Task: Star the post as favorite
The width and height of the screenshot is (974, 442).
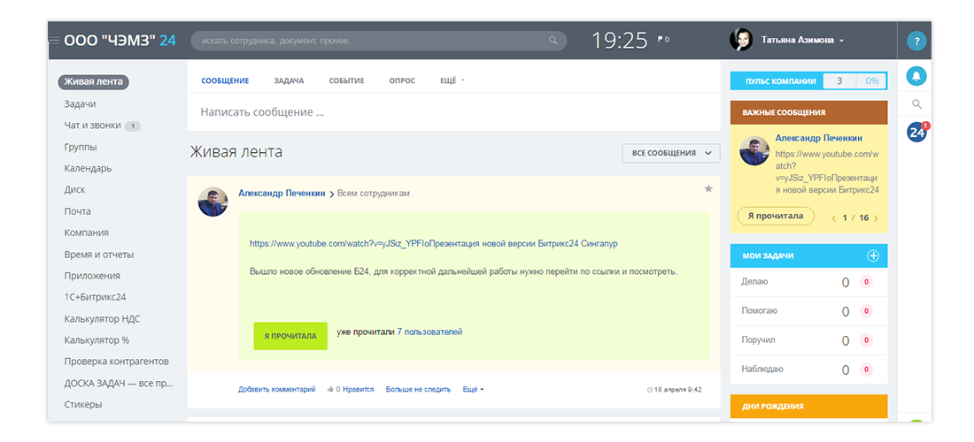Action: click(707, 189)
